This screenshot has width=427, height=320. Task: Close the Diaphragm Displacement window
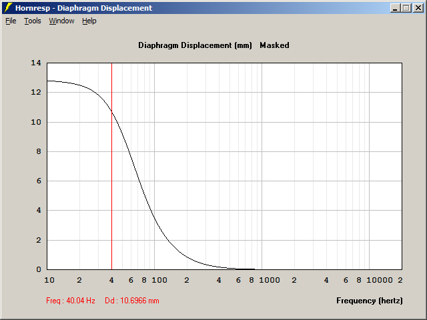tap(418, 8)
